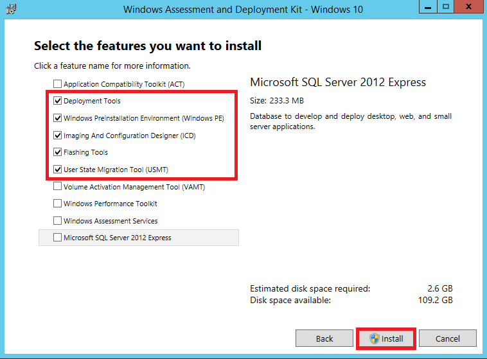Uncheck Imaging And Configuration Designer checkbox
487x359 pixels.
[57, 136]
